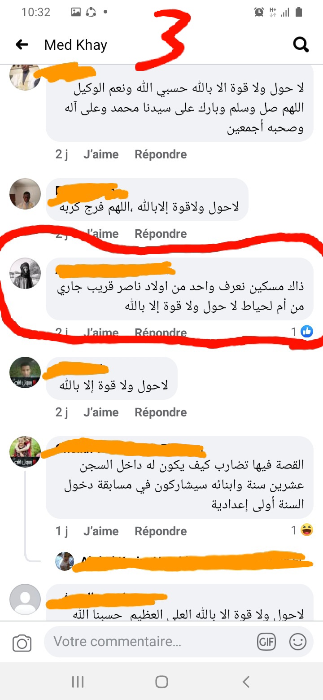Open search with the magnifier icon
The image size is (323, 700).
coord(301,44)
